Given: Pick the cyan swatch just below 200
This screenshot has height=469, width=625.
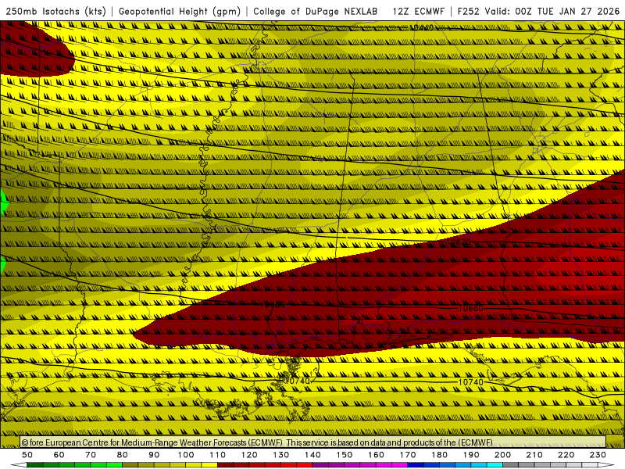Looking at the screenshot, I should pyautogui.click(x=495, y=465).
